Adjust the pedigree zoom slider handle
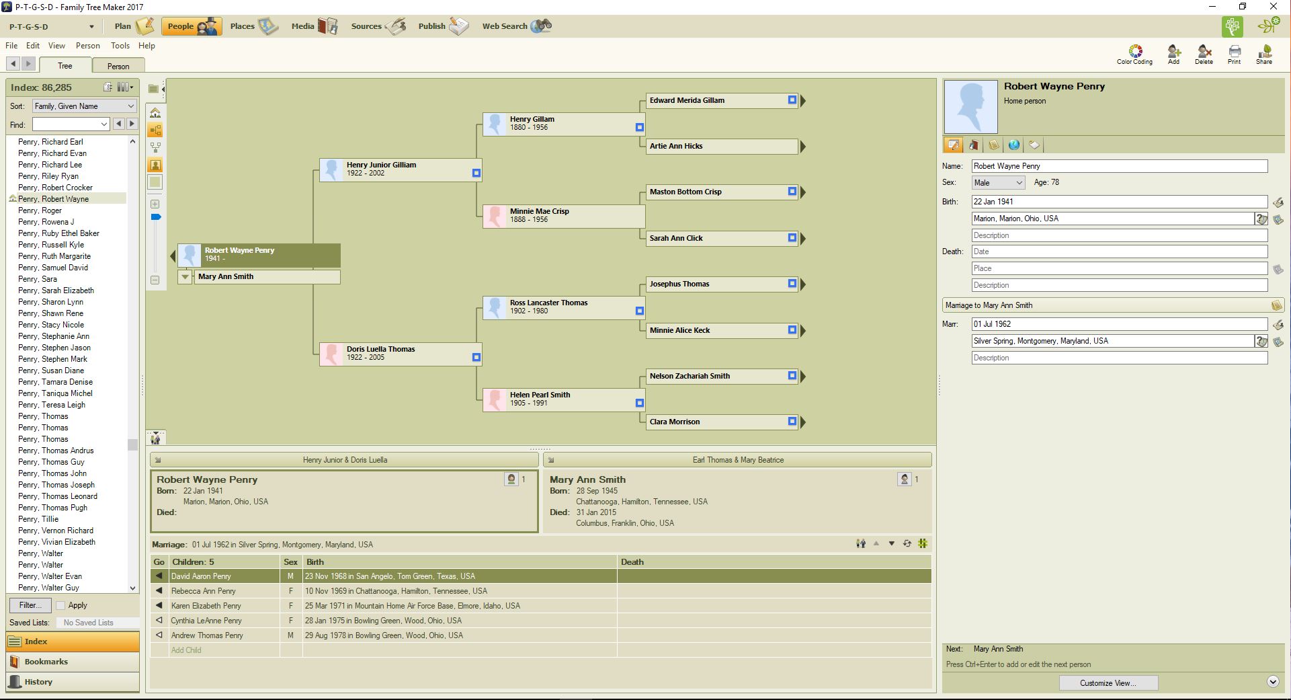This screenshot has height=700, width=1291. [x=156, y=217]
